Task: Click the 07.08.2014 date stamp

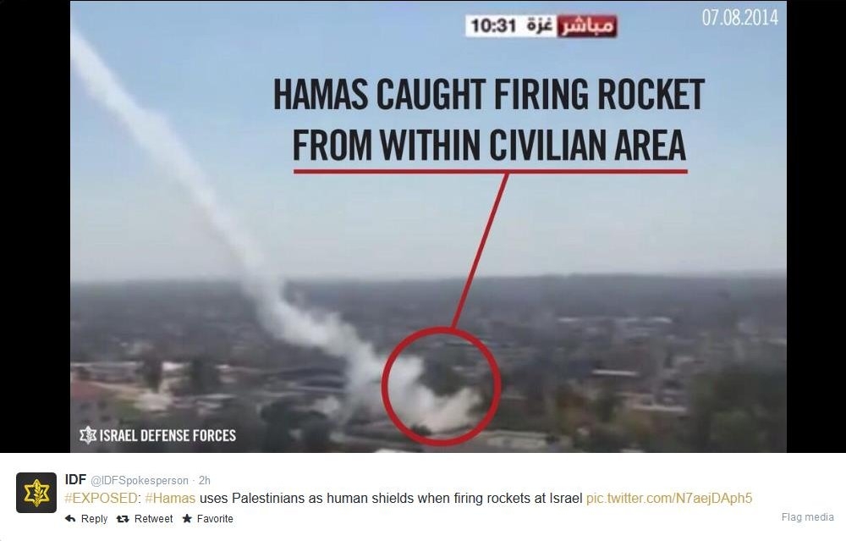Action: click(x=739, y=18)
